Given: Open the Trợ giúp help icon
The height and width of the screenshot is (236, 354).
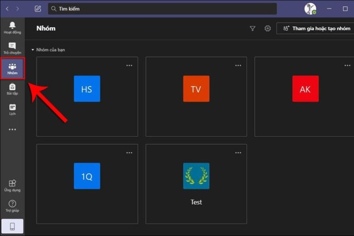Looking at the screenshot, I should pos(12,206).
